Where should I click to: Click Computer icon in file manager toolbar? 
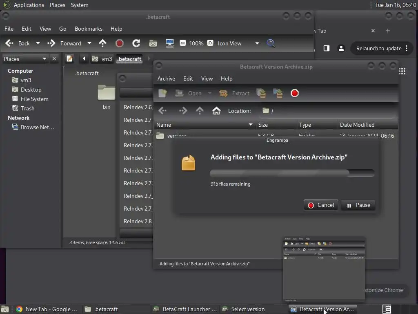(170, 43)
